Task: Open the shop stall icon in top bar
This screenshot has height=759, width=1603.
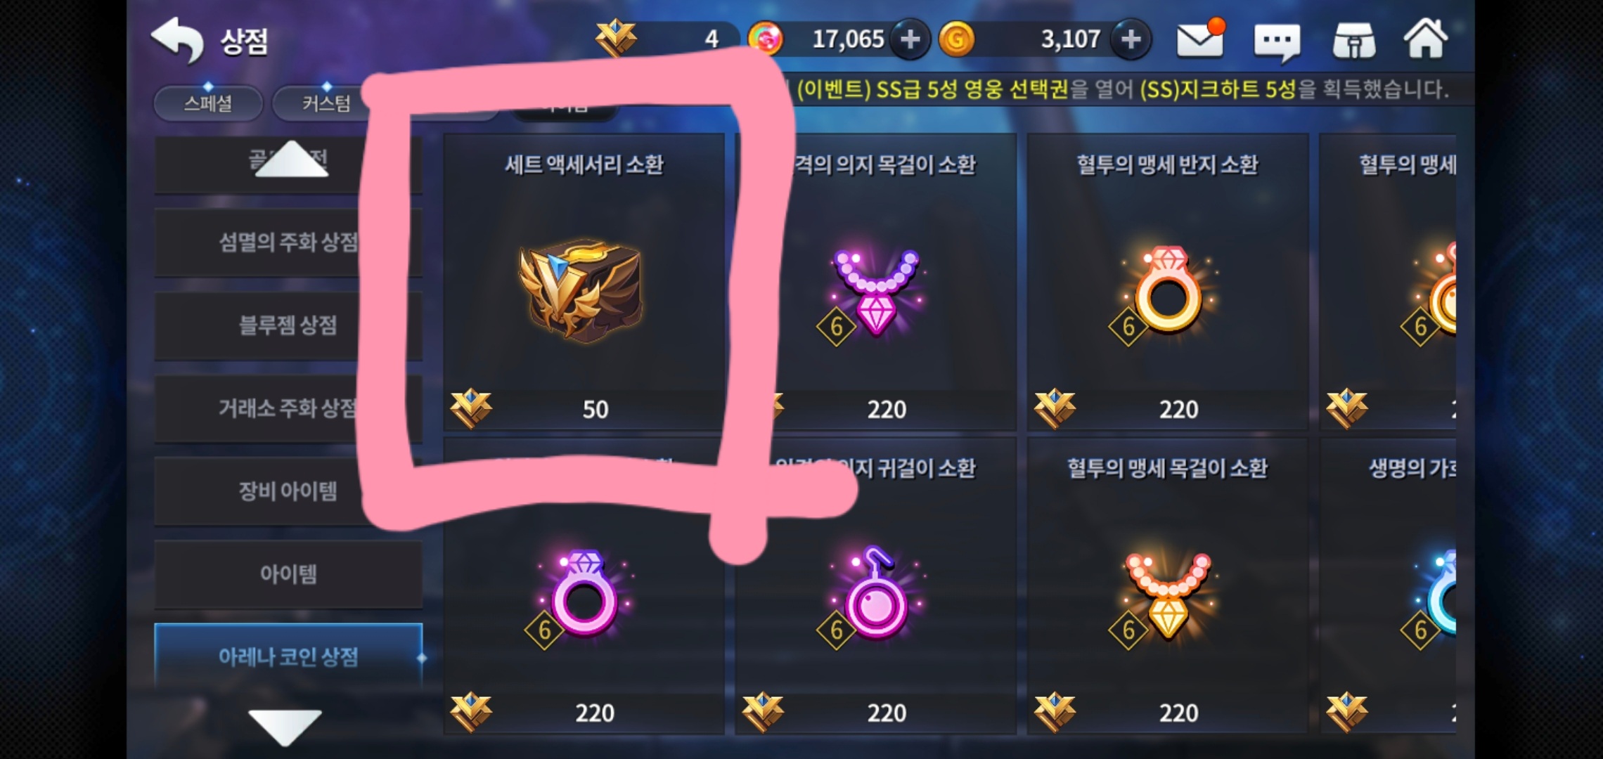Action: pos(1353,41)
